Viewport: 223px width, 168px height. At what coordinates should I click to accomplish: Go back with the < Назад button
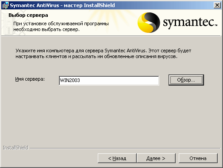coord(117,158)
